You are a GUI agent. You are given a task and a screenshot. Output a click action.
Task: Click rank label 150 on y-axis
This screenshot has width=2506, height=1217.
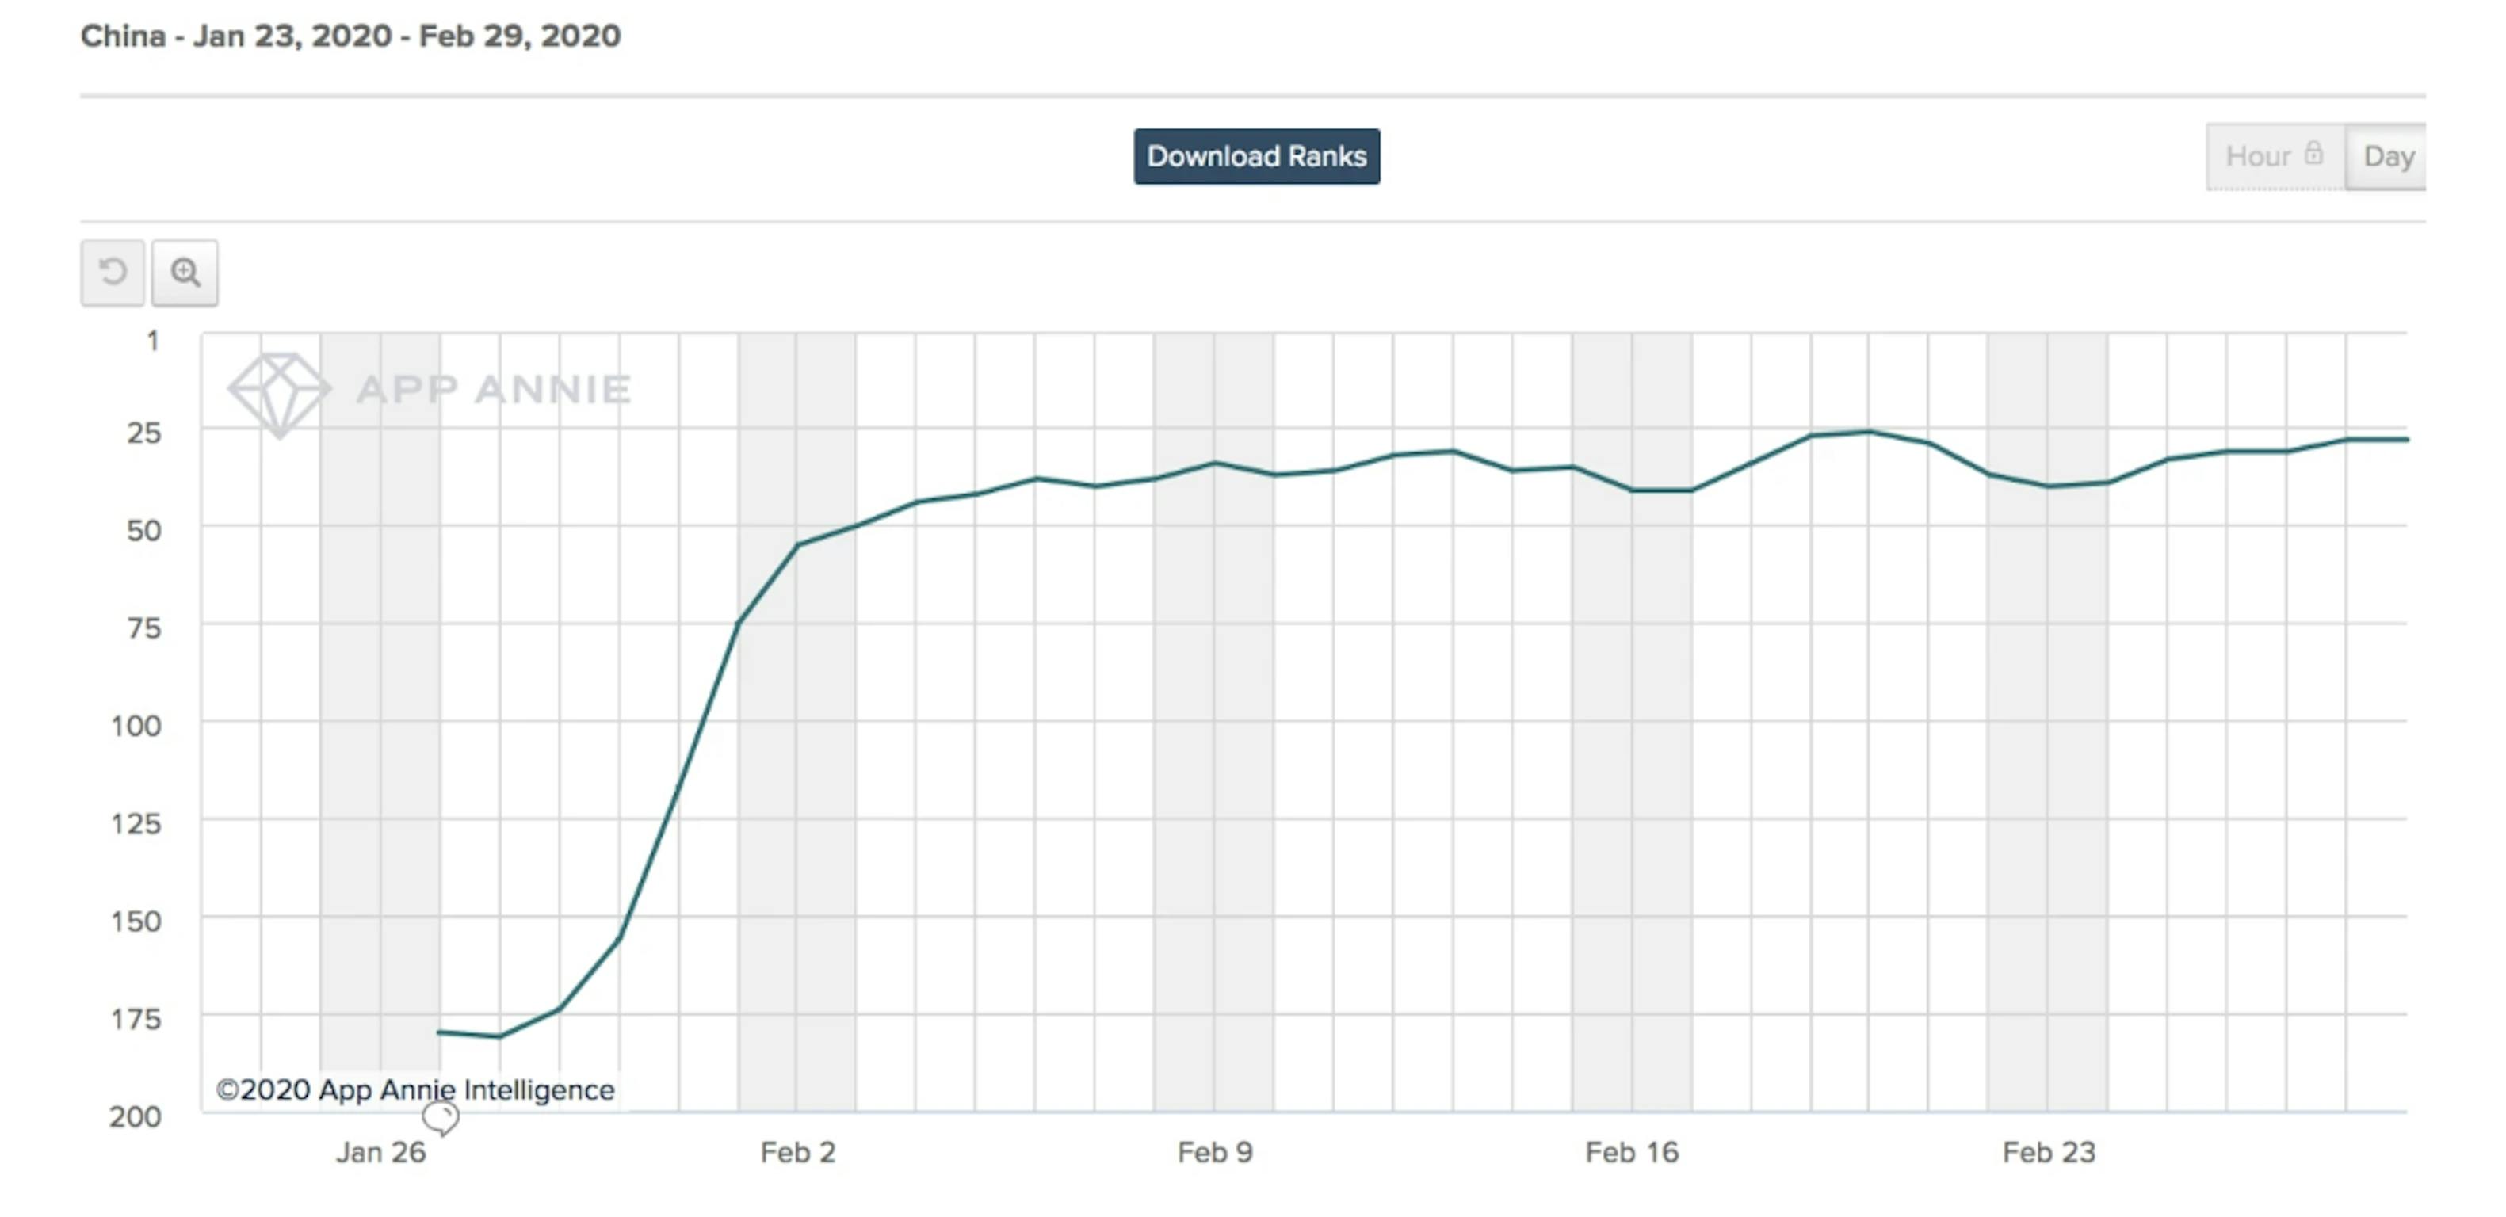[136, 921]
